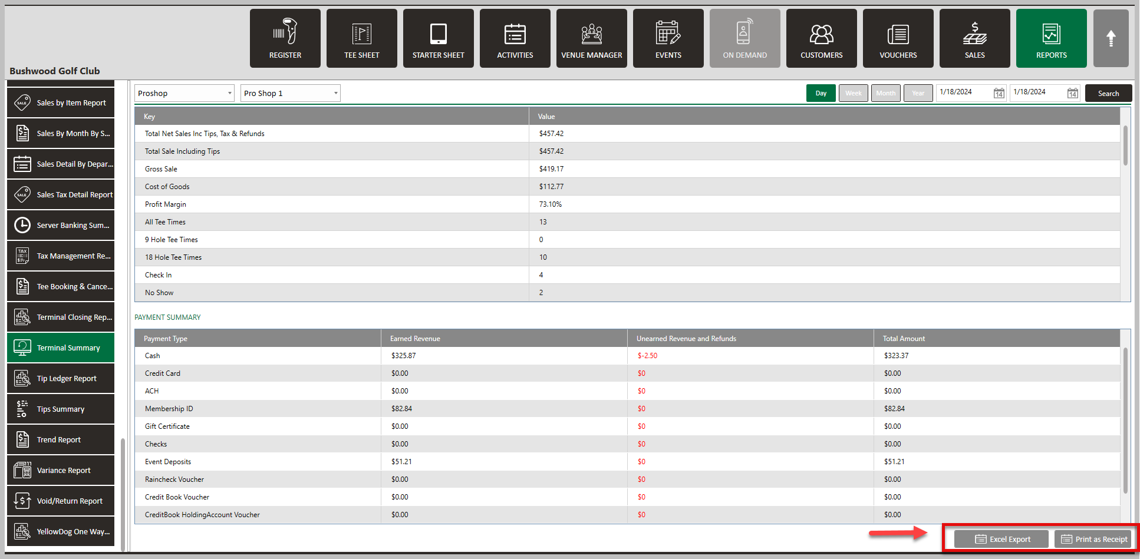The width and height of the screenshot is (1140, 559).
Task: Select the Gift Certificate payment row
Action: pos(627,426)
